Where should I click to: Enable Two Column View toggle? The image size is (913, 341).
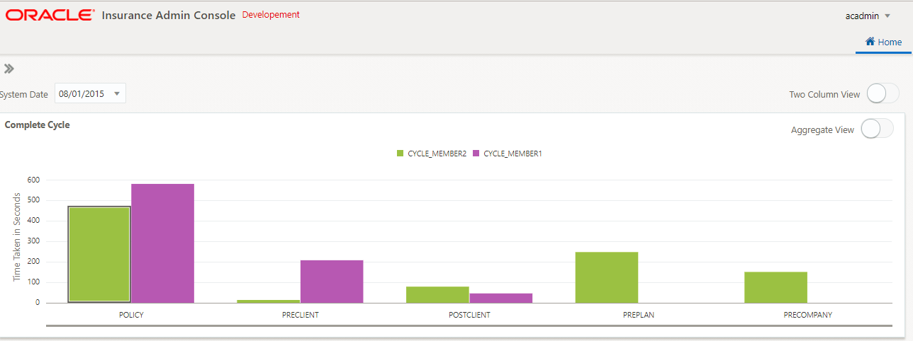[x=883, y=93]
